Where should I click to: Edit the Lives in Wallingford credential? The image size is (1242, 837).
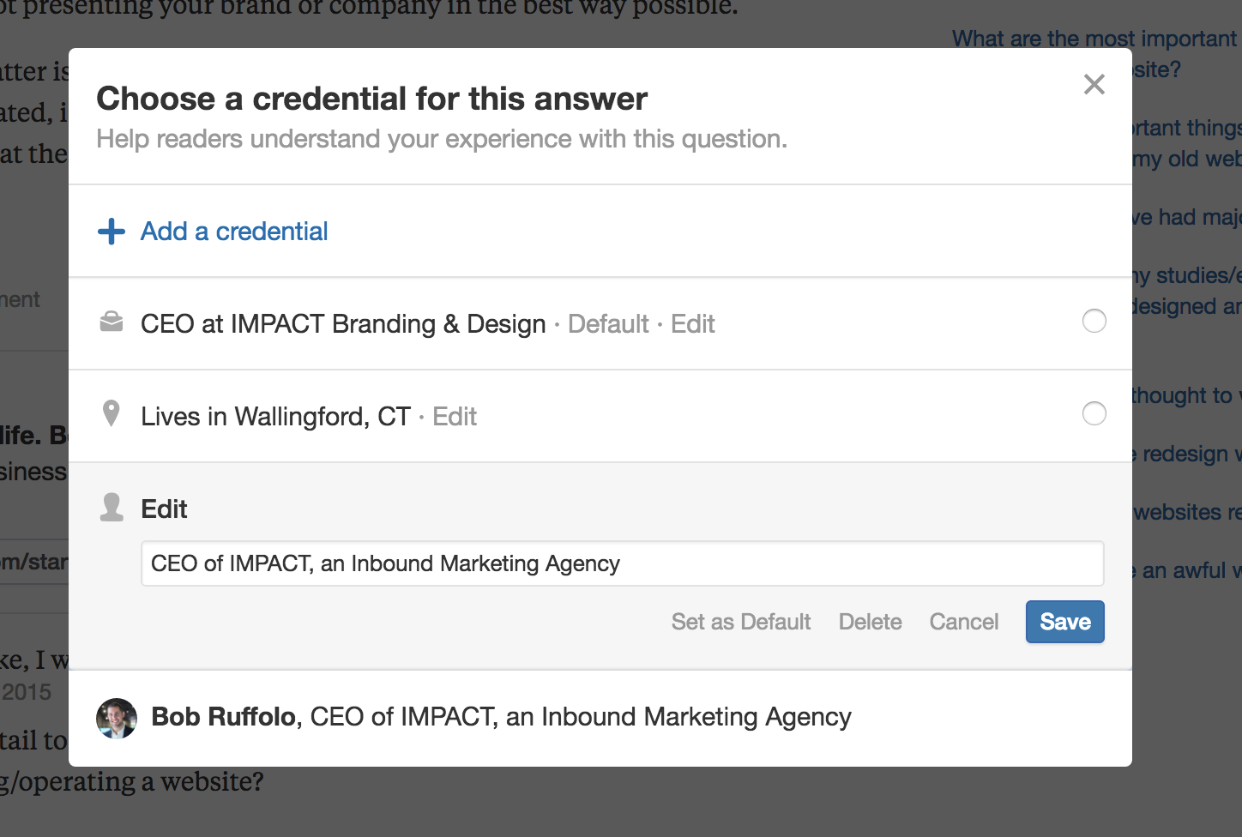pos(455,417)
